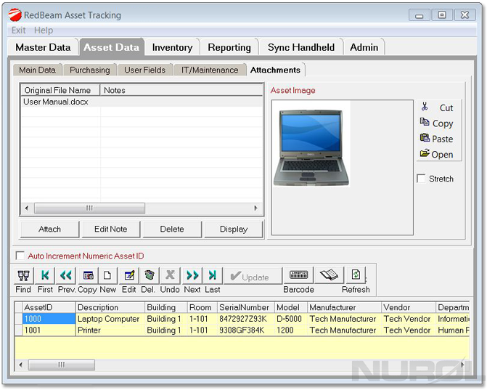Switch to the Admin tab
The image size is (487, 390).
tap(364, 47)
